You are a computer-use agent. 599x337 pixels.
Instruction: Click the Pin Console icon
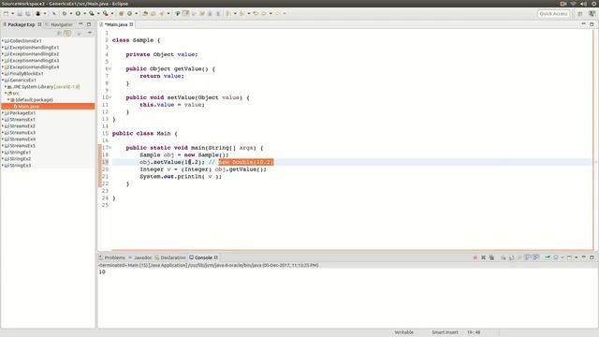point(548,257)
